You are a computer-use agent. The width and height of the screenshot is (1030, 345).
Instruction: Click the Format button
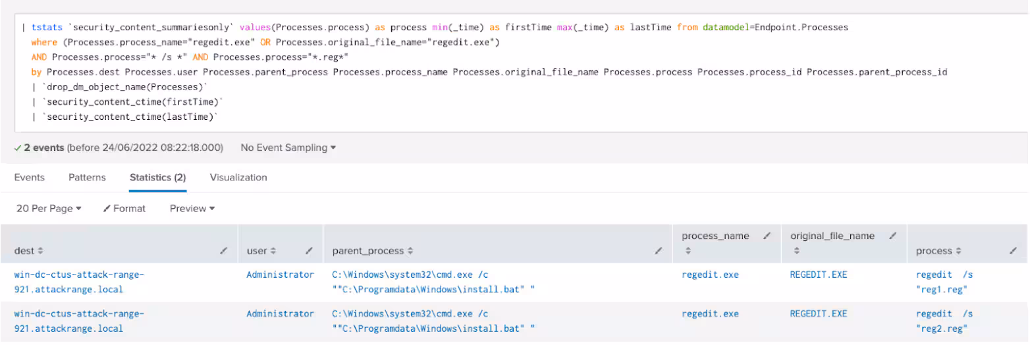click(x=124, y=208)
